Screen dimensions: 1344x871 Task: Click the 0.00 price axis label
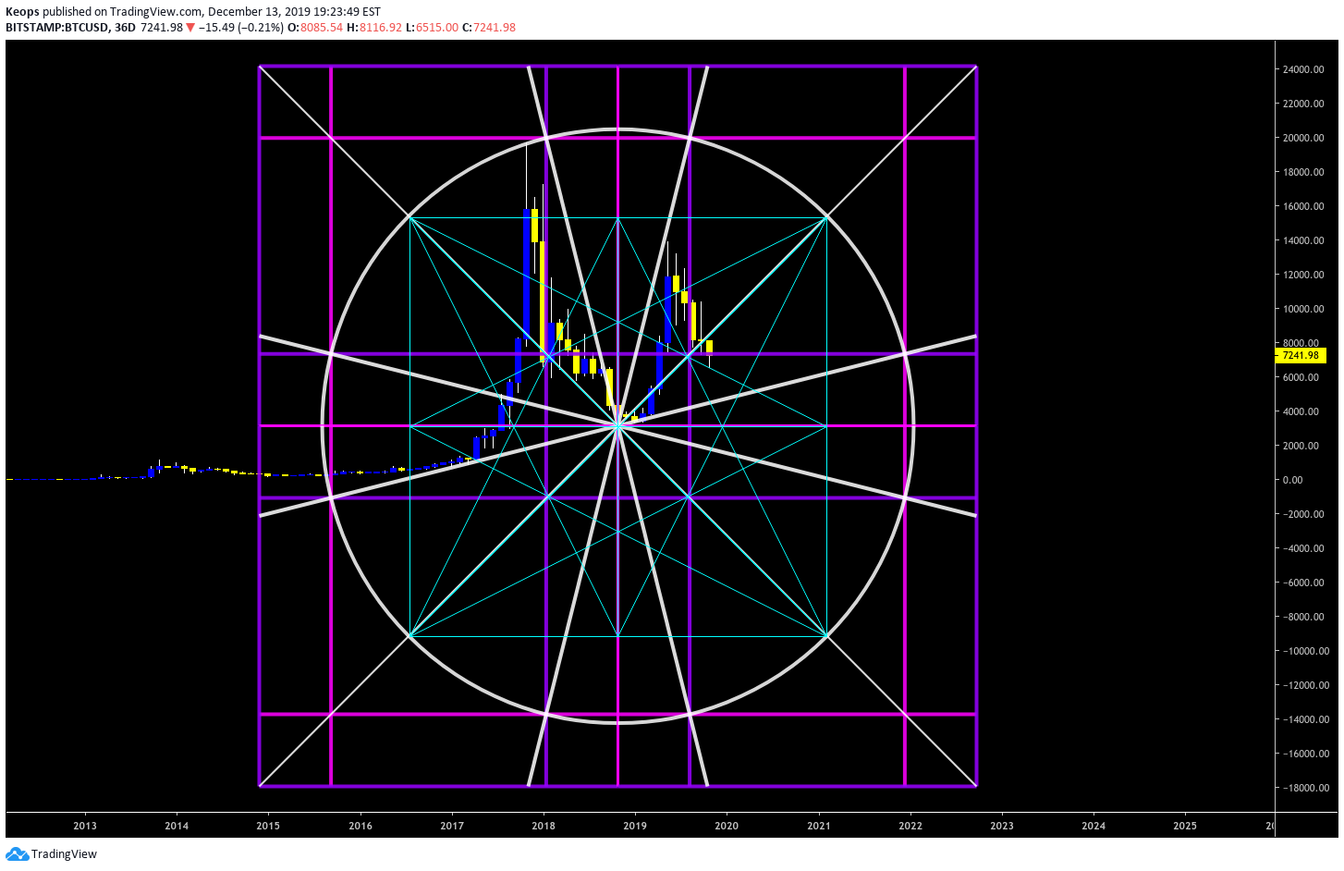tap(1293, 480)
